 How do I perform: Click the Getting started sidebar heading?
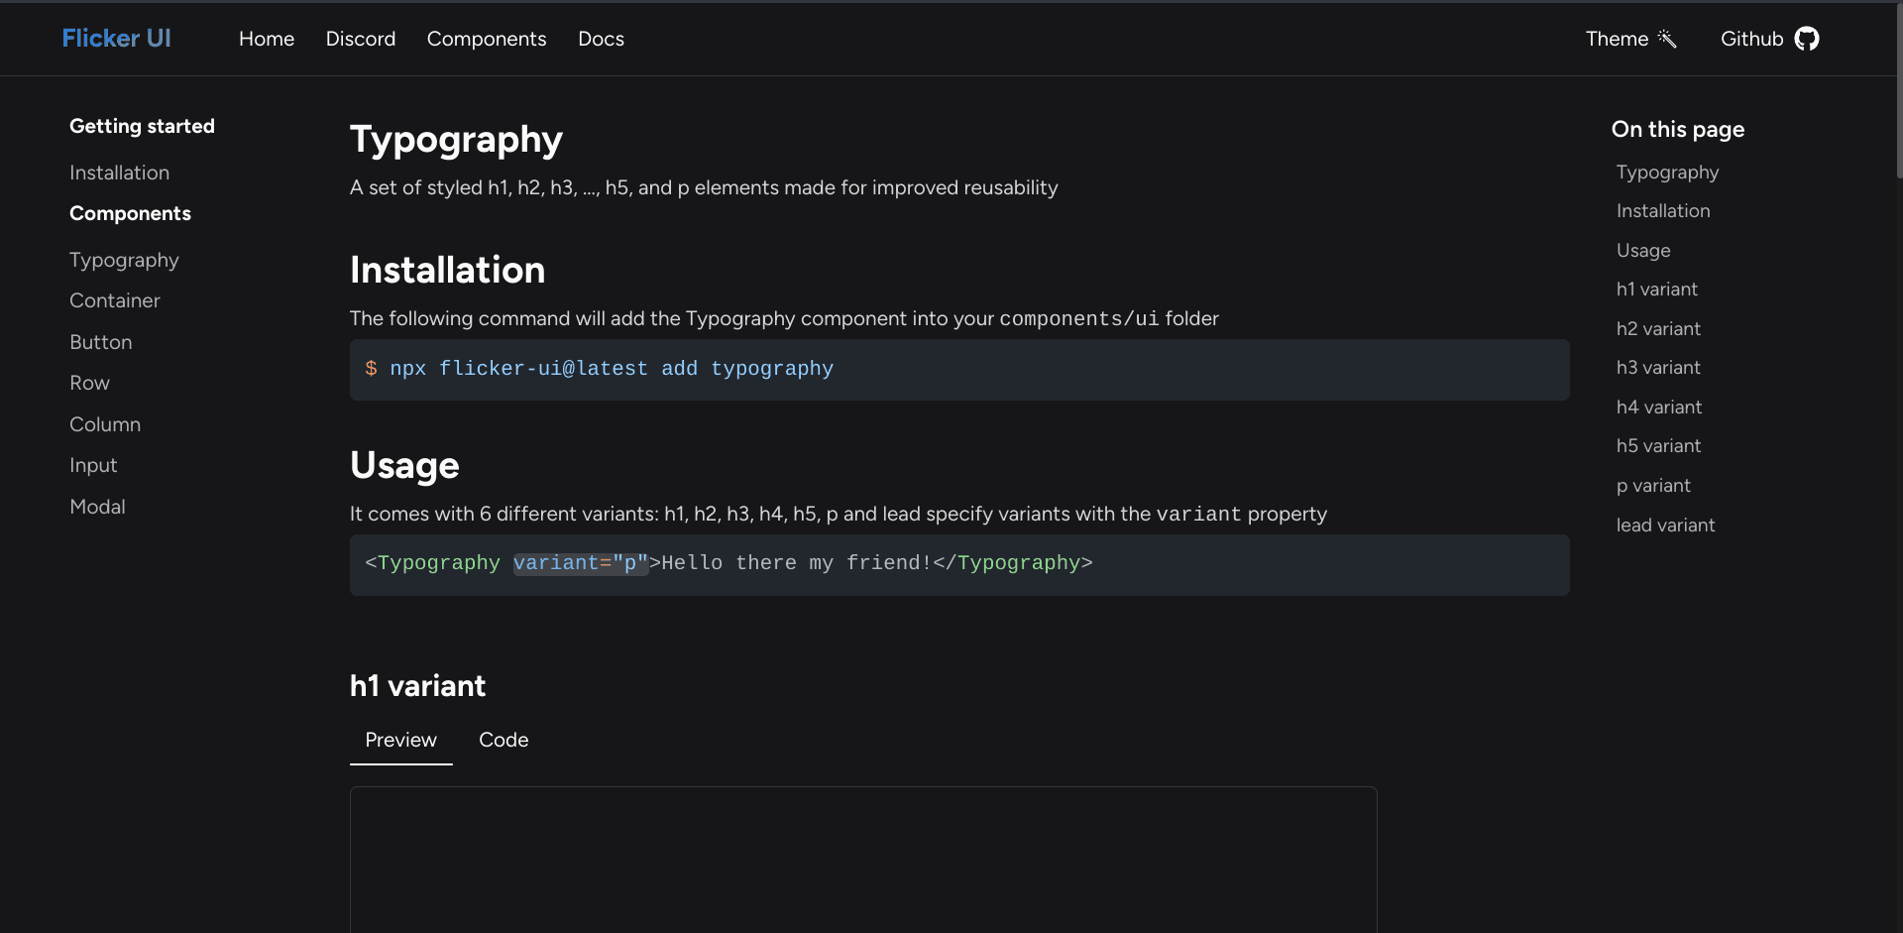coord(142,126)
